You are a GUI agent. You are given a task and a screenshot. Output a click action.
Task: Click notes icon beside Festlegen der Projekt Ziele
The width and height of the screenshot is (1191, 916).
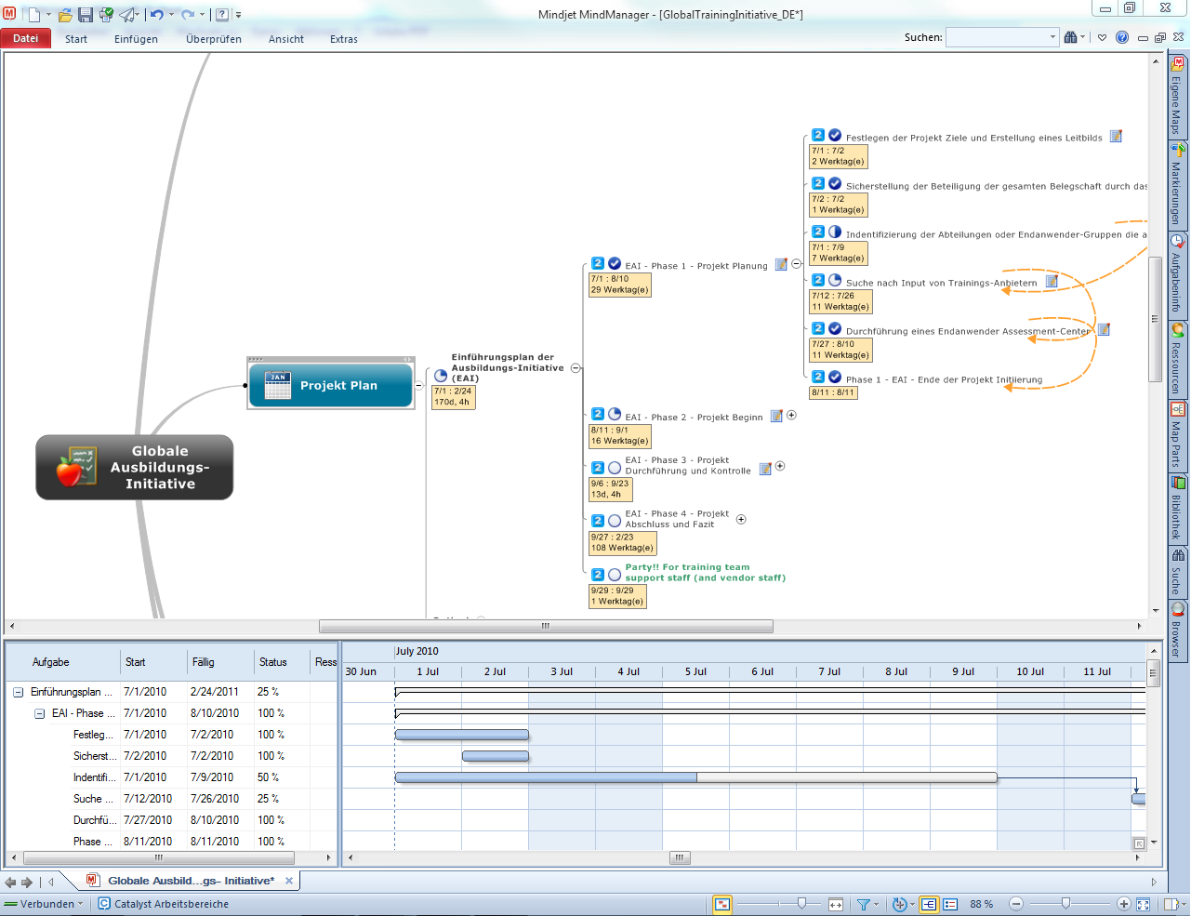tap(1116, 136)
